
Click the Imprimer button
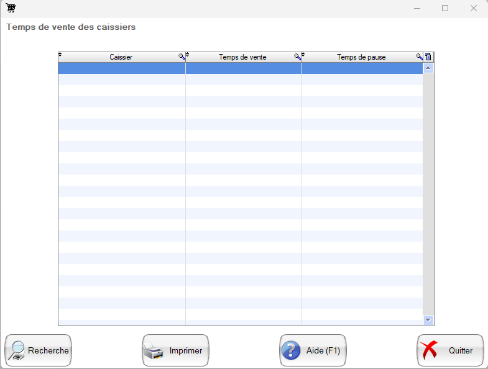175,350
